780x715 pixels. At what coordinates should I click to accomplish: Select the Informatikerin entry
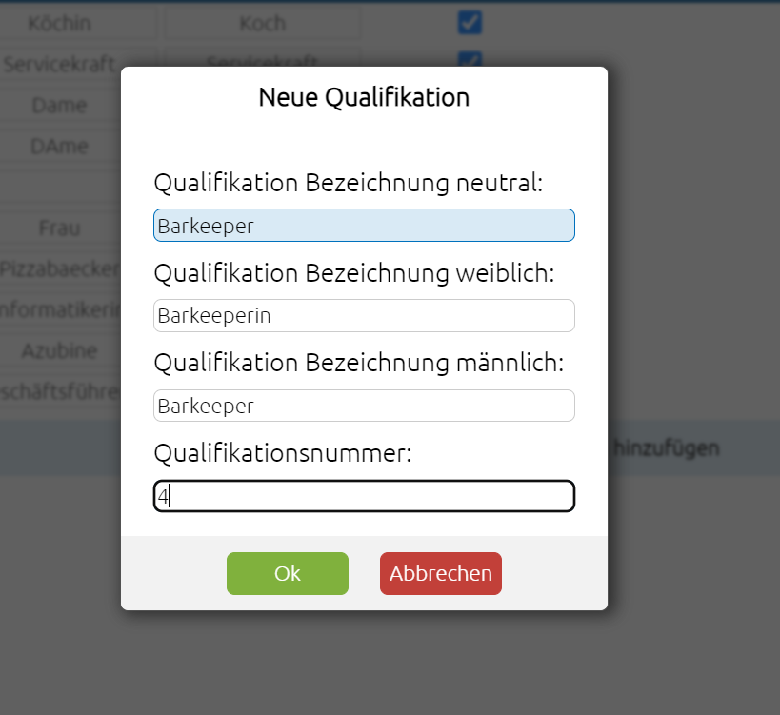point(60,309)
